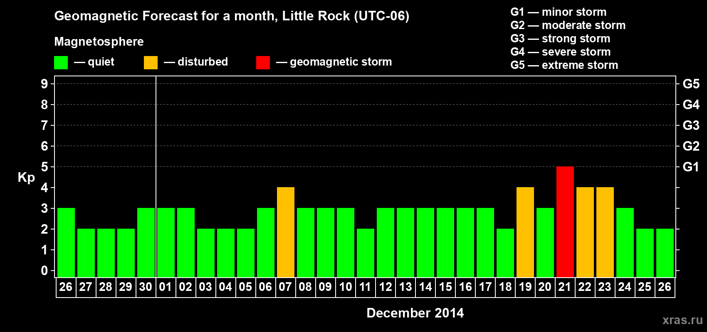The height and width of the screenshot is (332, 707).
Task: Click the '— quiet' legend label
Action: point(94,62)
